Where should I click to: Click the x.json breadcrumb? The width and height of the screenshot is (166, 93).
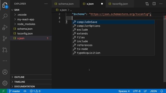click(x=63, y=10)
